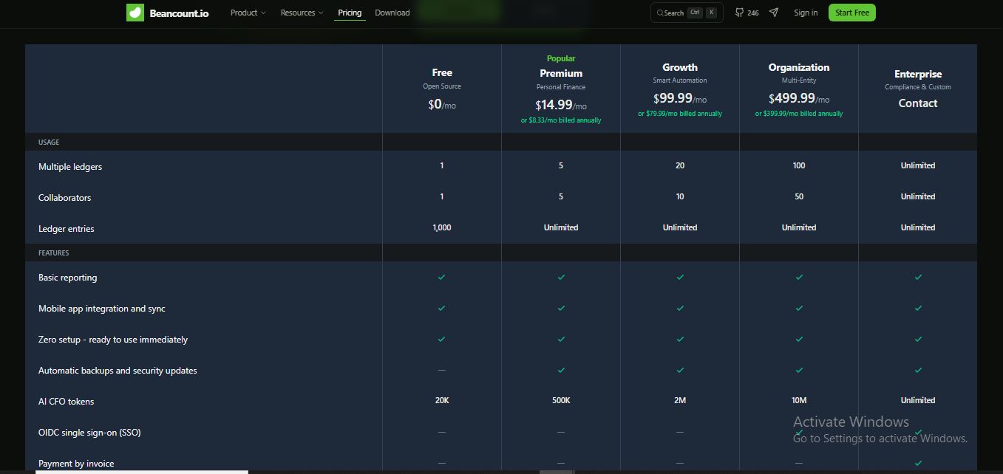Click 'or $399.99/mo billed annually' text
1003x474 pixels.
pos(799,114)
